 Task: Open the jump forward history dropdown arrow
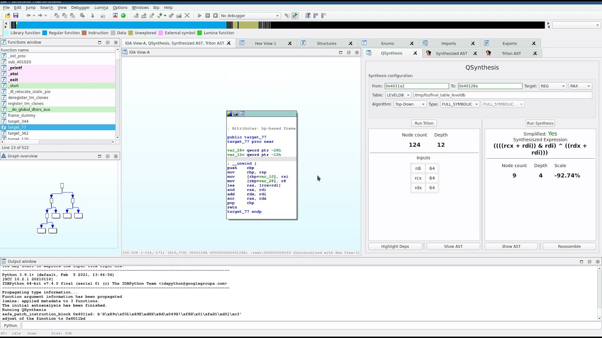pyautogui.click(x=46, y=15)
